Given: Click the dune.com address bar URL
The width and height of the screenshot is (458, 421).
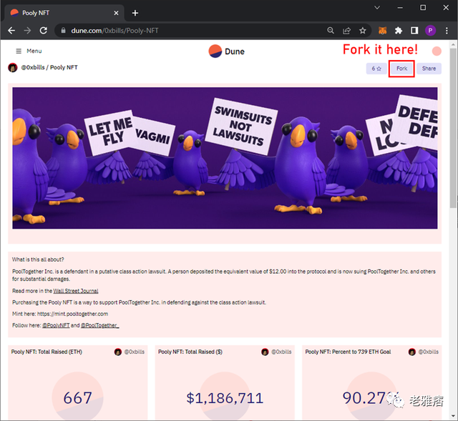Looking at the screenshot, I should click(x=114, y=30).
